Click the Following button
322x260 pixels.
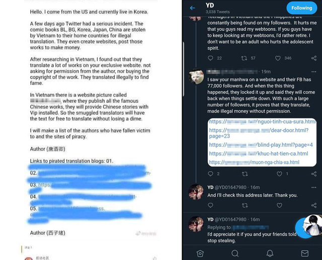(x=302, y=8)
